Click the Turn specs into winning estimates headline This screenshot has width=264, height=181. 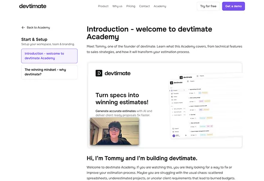(x=122, y=98)
